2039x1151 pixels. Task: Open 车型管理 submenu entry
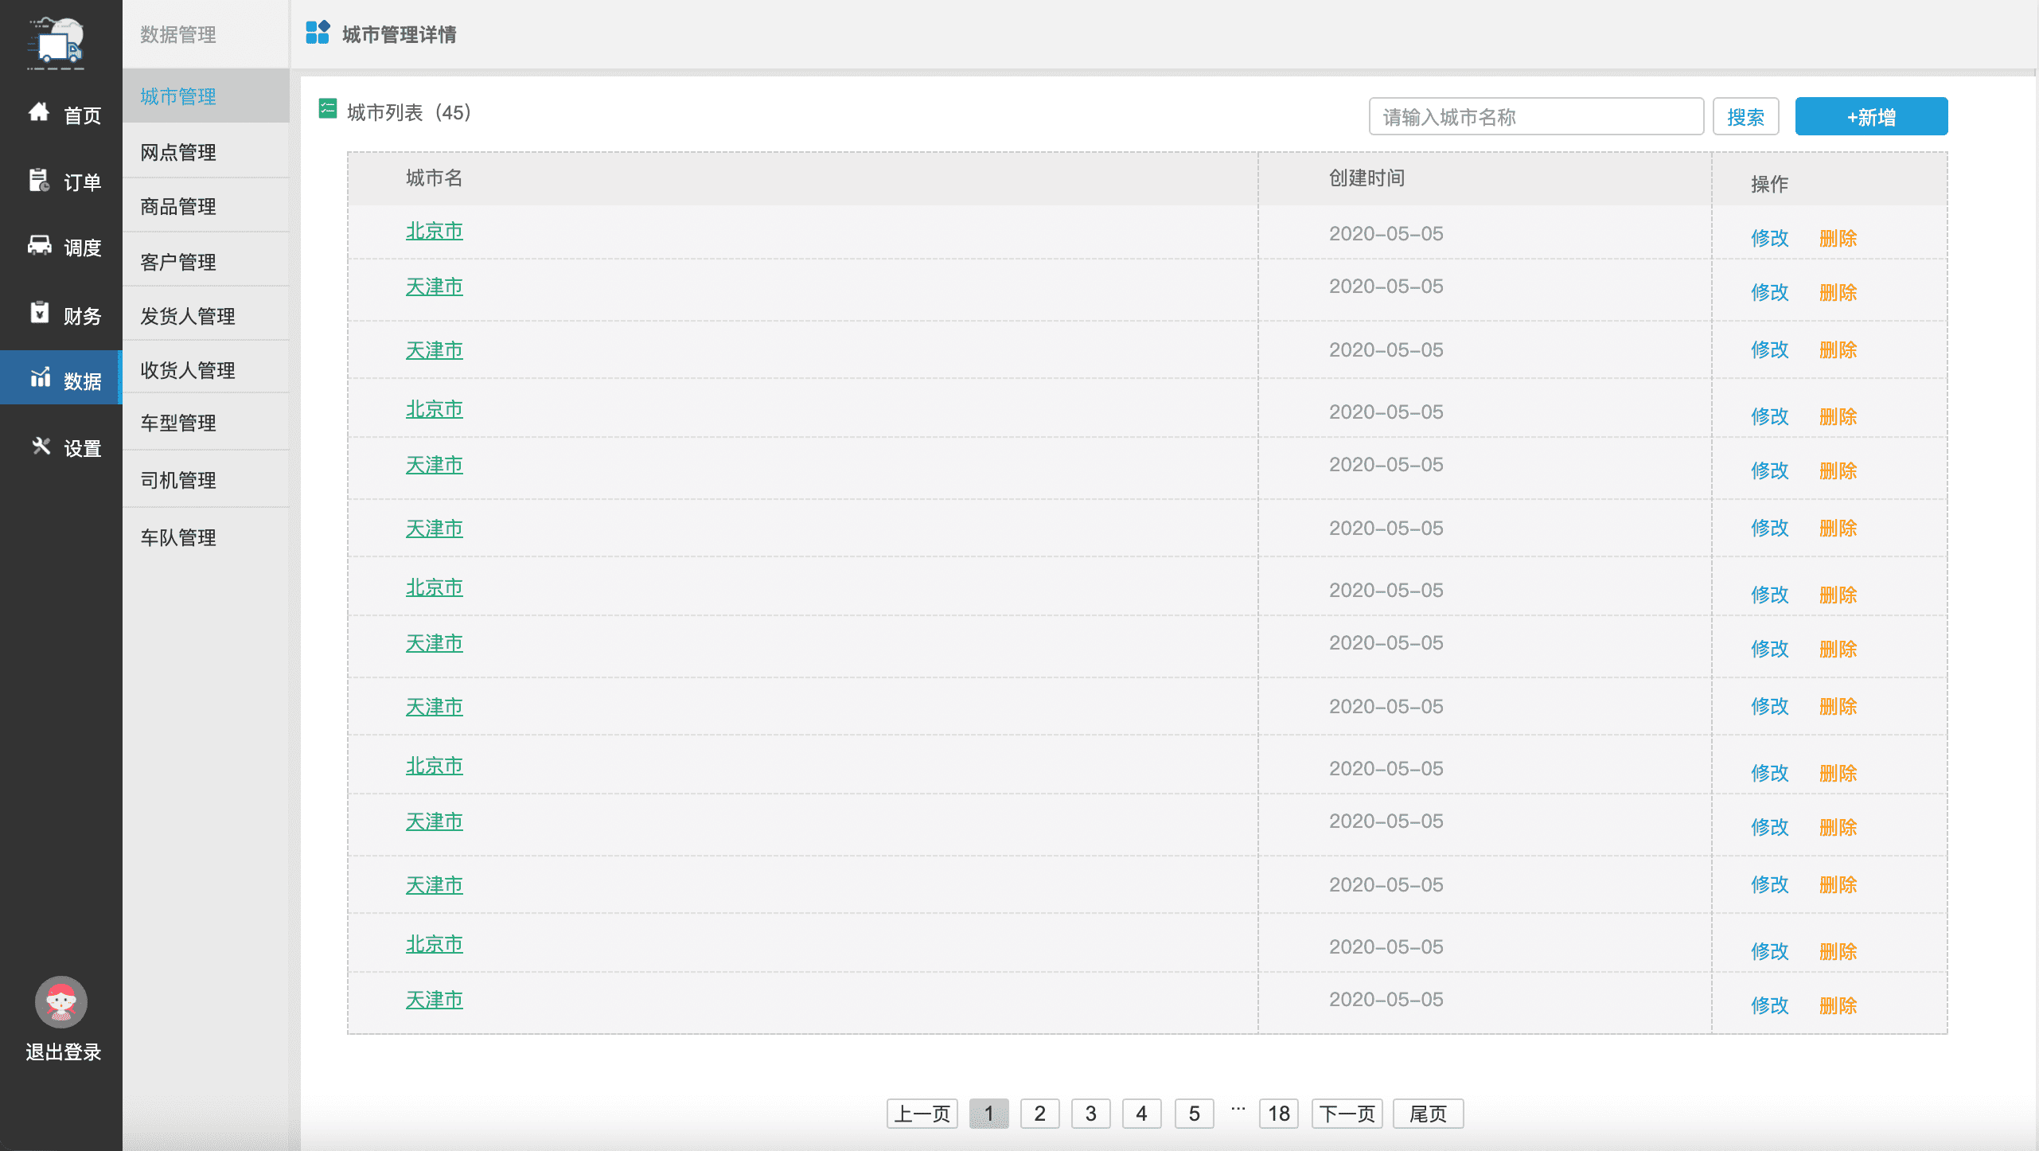(x=178, y=423)
